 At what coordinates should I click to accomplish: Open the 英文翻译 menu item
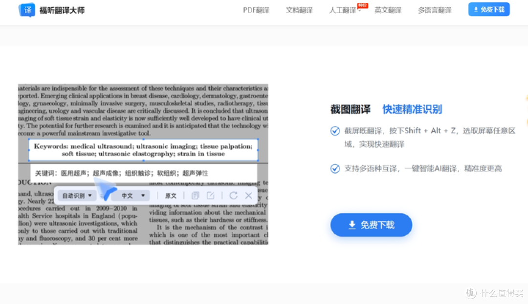click(x=388, y=10)
